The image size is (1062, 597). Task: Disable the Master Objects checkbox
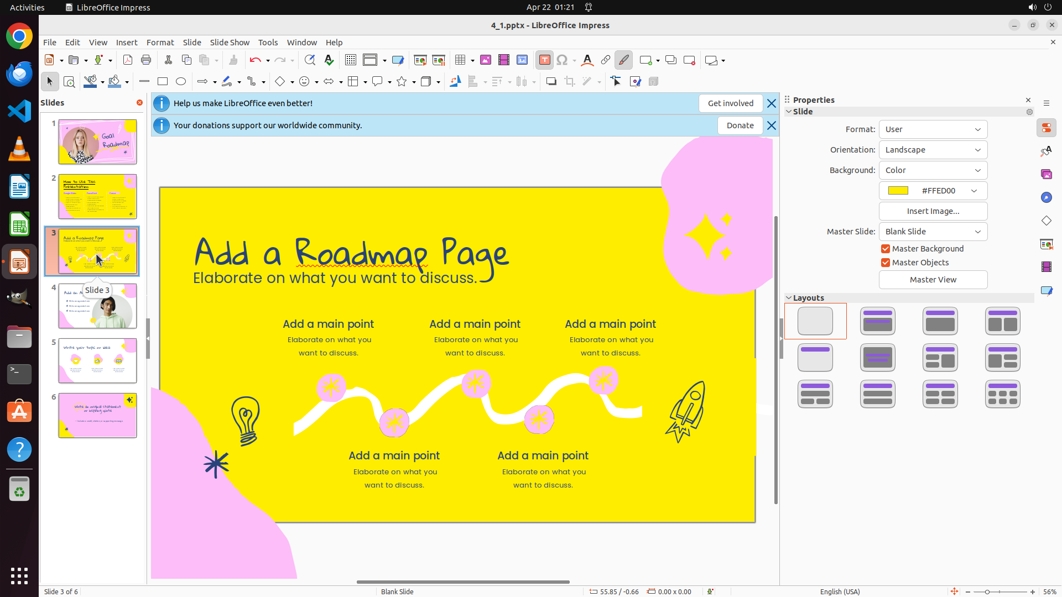(x=886, y=263)
